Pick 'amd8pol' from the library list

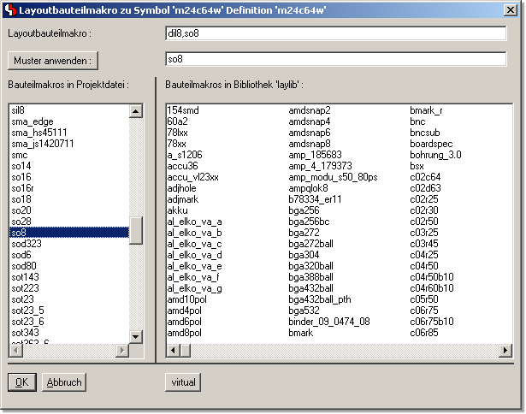point(184,332)
